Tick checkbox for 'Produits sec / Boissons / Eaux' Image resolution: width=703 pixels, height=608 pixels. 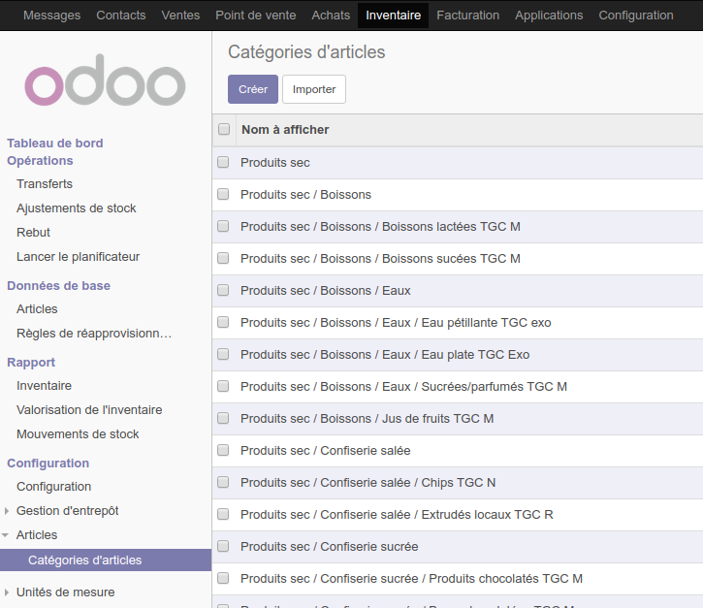pos(223,291)
